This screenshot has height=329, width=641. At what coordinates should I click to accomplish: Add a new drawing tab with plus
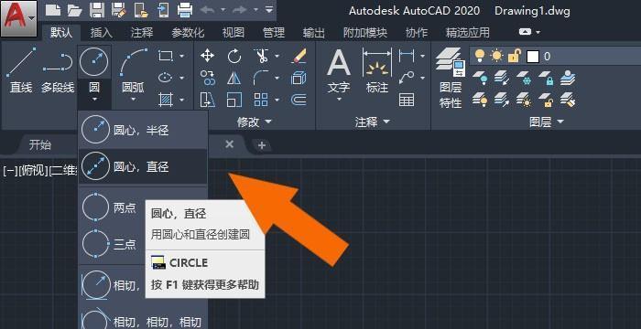(262, 145)
